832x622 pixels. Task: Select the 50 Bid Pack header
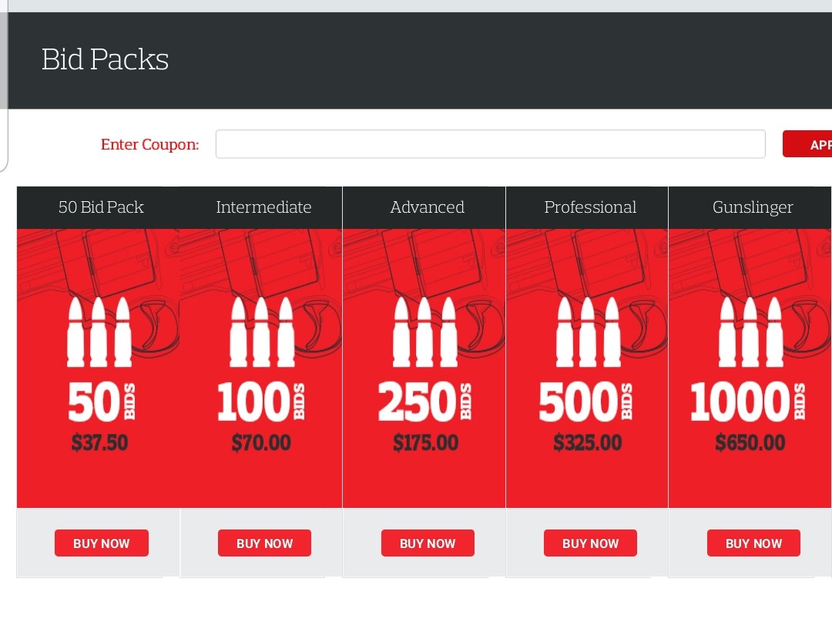point(101,207)
